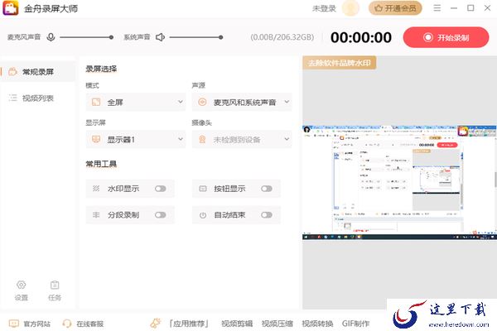Click the 录屏选择 section heading
The image size is (497, 331).
(x=101, y=69)
